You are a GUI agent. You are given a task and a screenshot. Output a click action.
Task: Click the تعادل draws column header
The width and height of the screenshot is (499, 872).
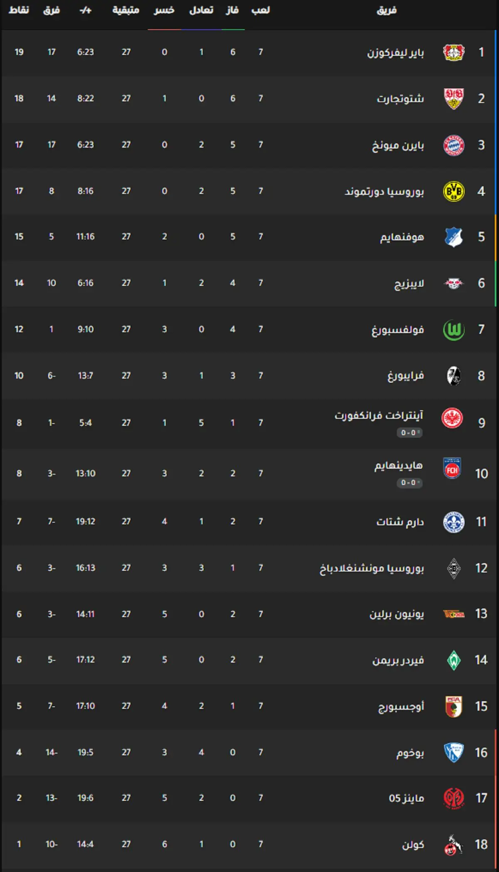point(201,10)
